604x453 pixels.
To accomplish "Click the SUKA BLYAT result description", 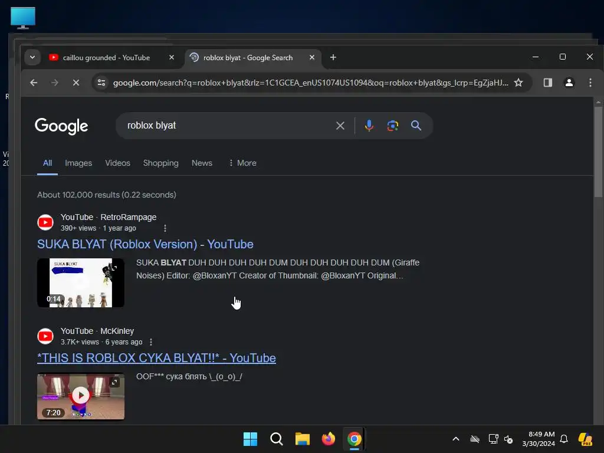I will coord(278,269).
